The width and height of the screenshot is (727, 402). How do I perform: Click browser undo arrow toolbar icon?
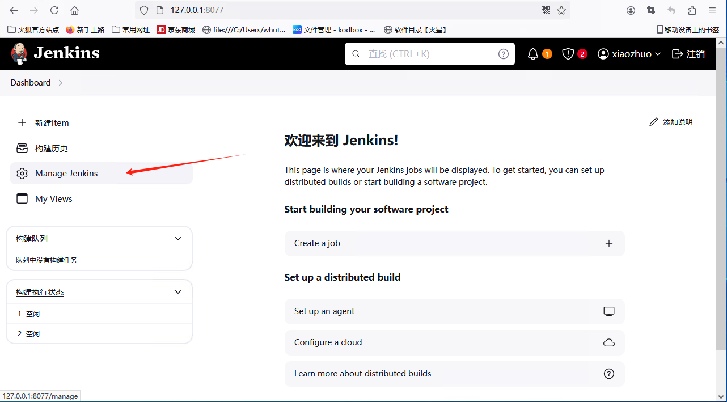[671, 10]
